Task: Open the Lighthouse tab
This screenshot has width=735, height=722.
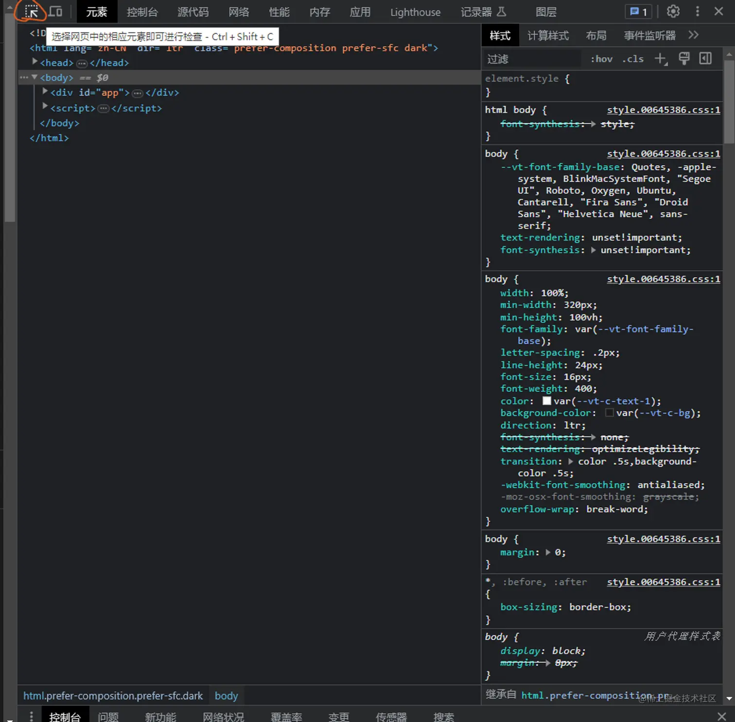Action: point(415,12)
